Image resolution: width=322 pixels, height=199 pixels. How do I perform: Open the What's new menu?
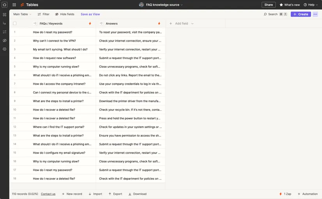coord(290,5)
